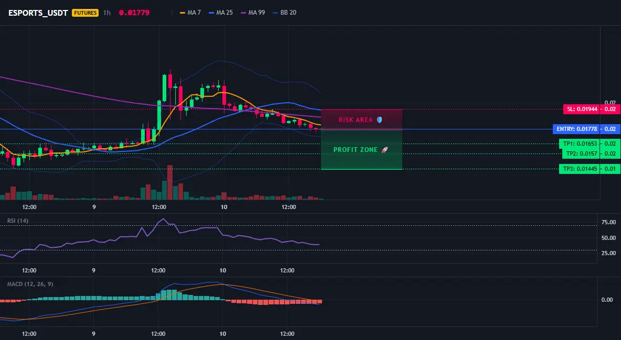Click the ENTRY: 0.01778 price tag
Screen dimensions: 621x340
click(x=576, y=129)
